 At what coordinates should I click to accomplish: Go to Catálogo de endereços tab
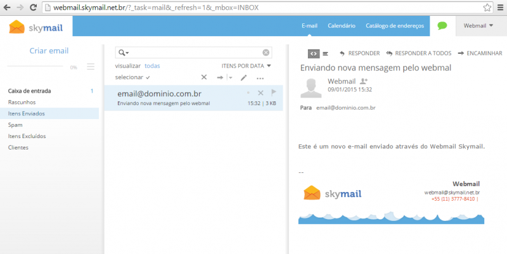[x=395, y=26]
